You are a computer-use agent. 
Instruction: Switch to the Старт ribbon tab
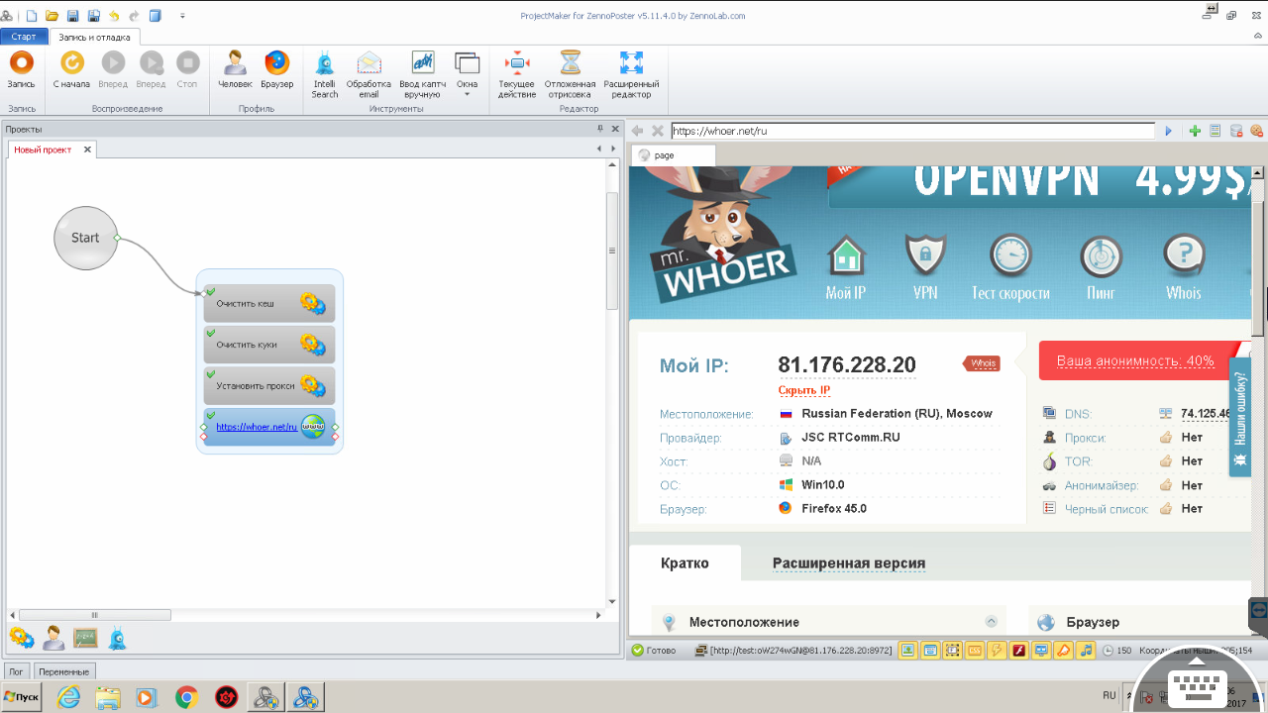[x=24, y=37]
